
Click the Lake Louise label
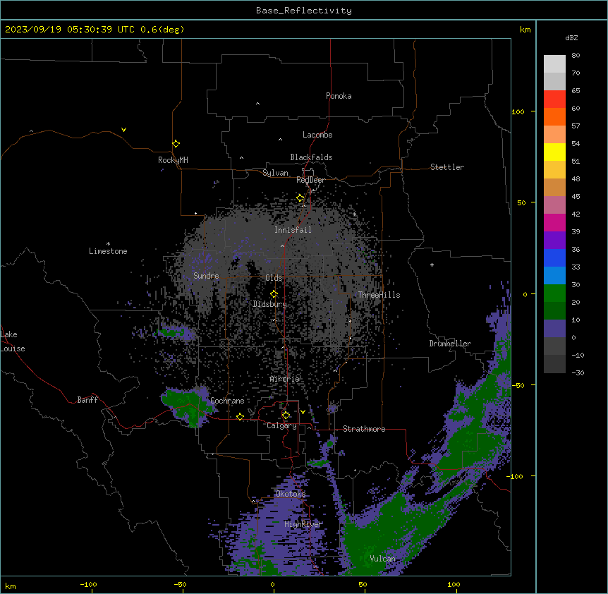point(13,341)
